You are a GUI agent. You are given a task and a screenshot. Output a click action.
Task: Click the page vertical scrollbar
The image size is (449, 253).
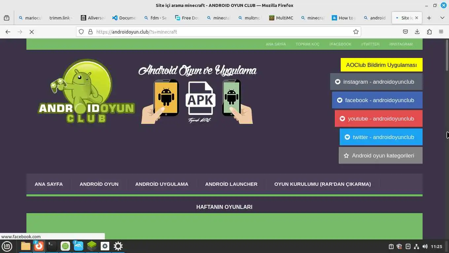click(x=447, y=56)
